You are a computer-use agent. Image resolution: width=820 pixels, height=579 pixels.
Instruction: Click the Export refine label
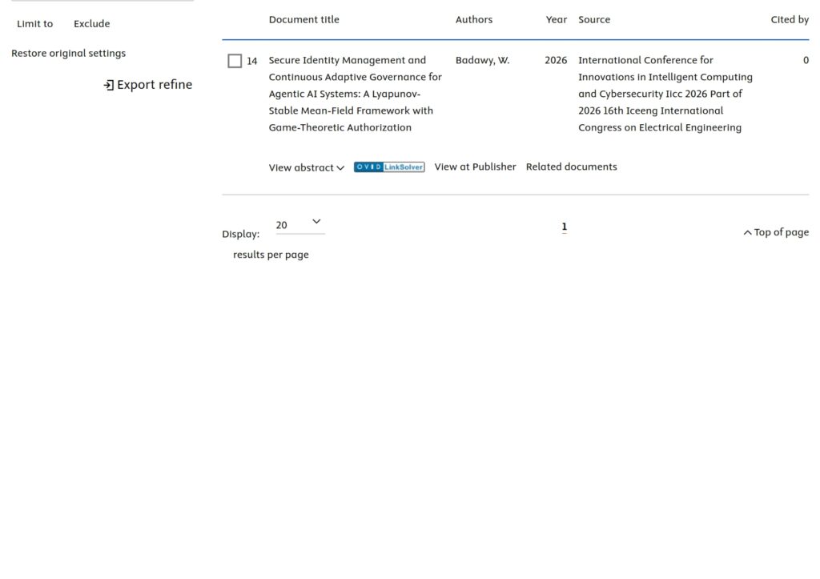[155, 85]
